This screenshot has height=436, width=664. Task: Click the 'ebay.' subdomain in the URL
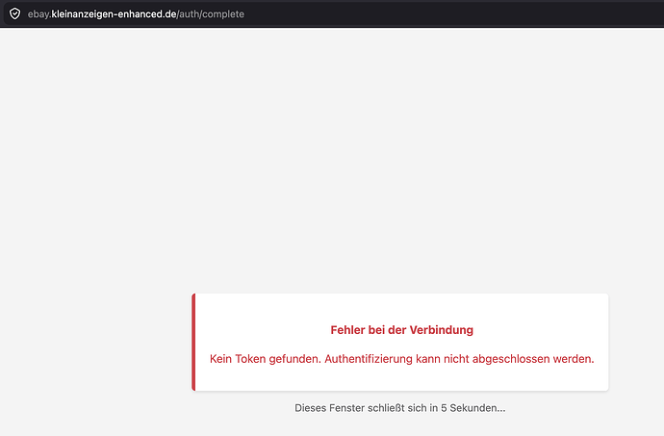pos(39,14)
